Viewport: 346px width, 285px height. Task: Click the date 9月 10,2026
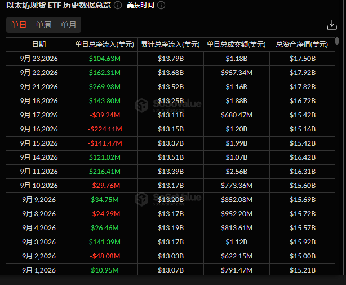coord(39,186)
